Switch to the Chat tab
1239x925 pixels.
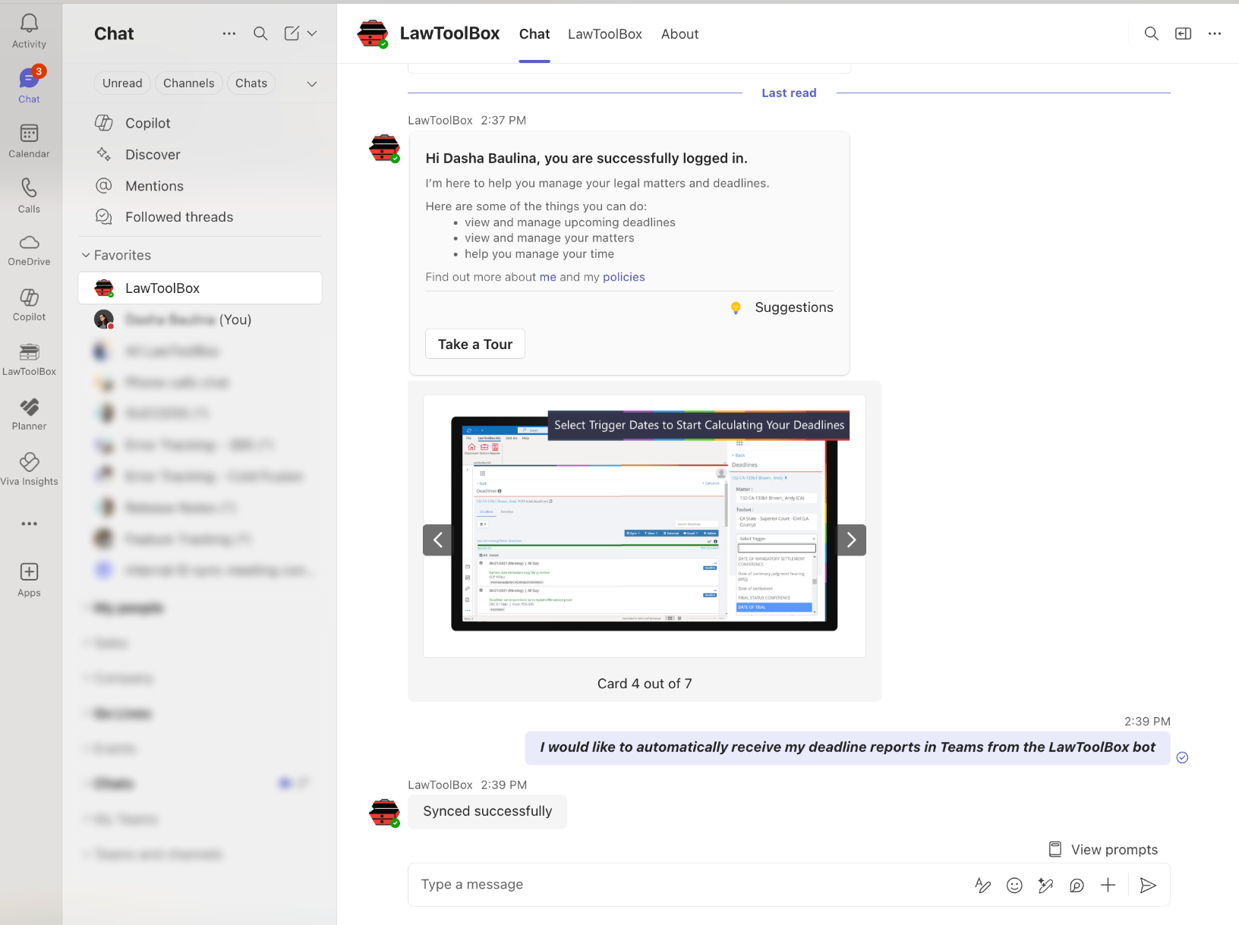534,34
